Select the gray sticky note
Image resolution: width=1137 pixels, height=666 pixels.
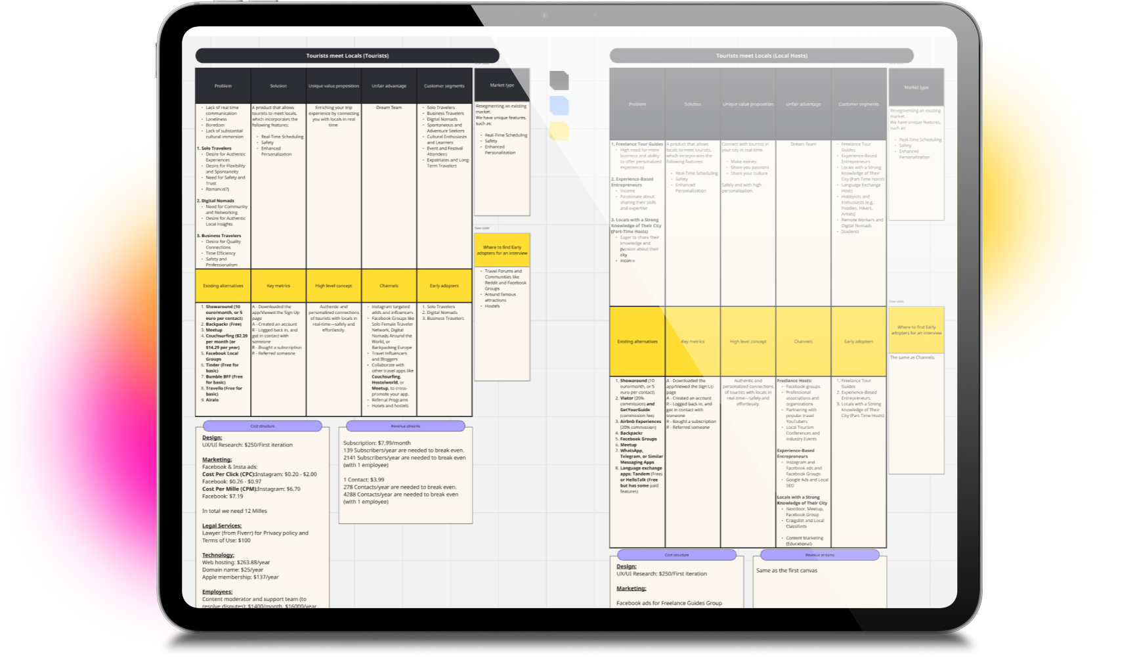[559, 81]
